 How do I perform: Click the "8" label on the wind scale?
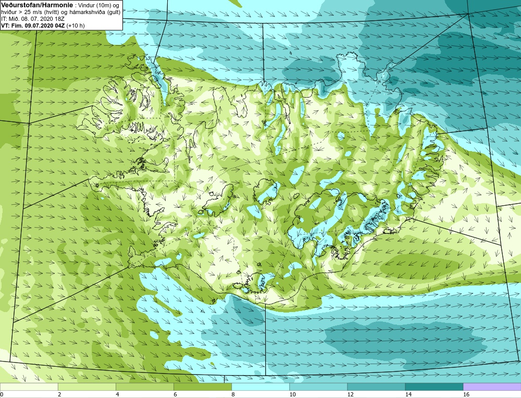click(x=233, y=394)
